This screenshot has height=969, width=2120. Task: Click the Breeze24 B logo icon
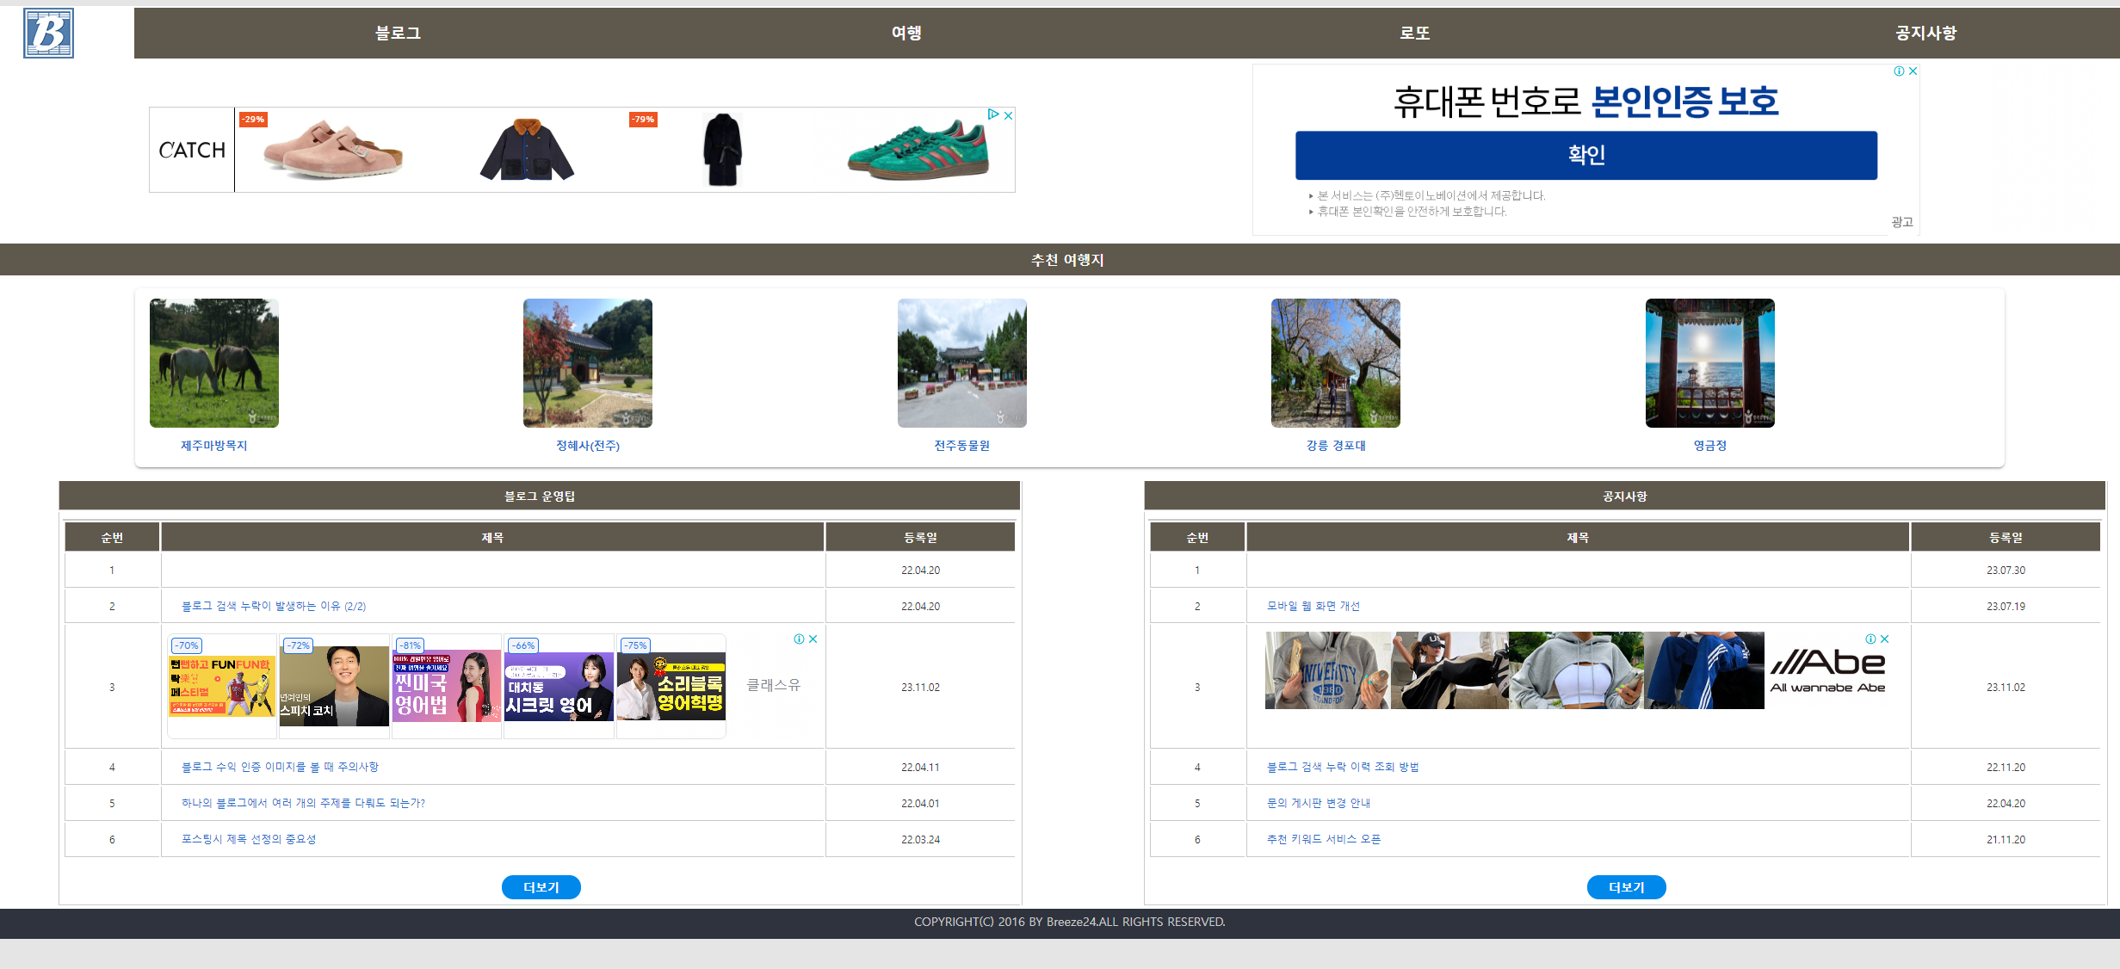point(48,34)
